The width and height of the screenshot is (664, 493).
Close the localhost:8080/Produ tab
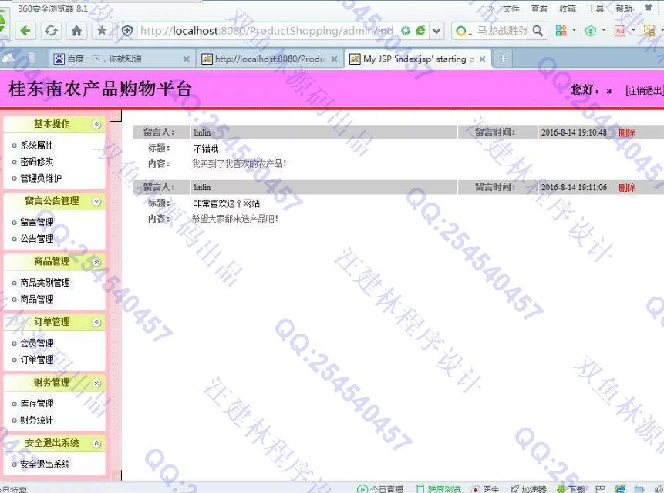point(334,59)
